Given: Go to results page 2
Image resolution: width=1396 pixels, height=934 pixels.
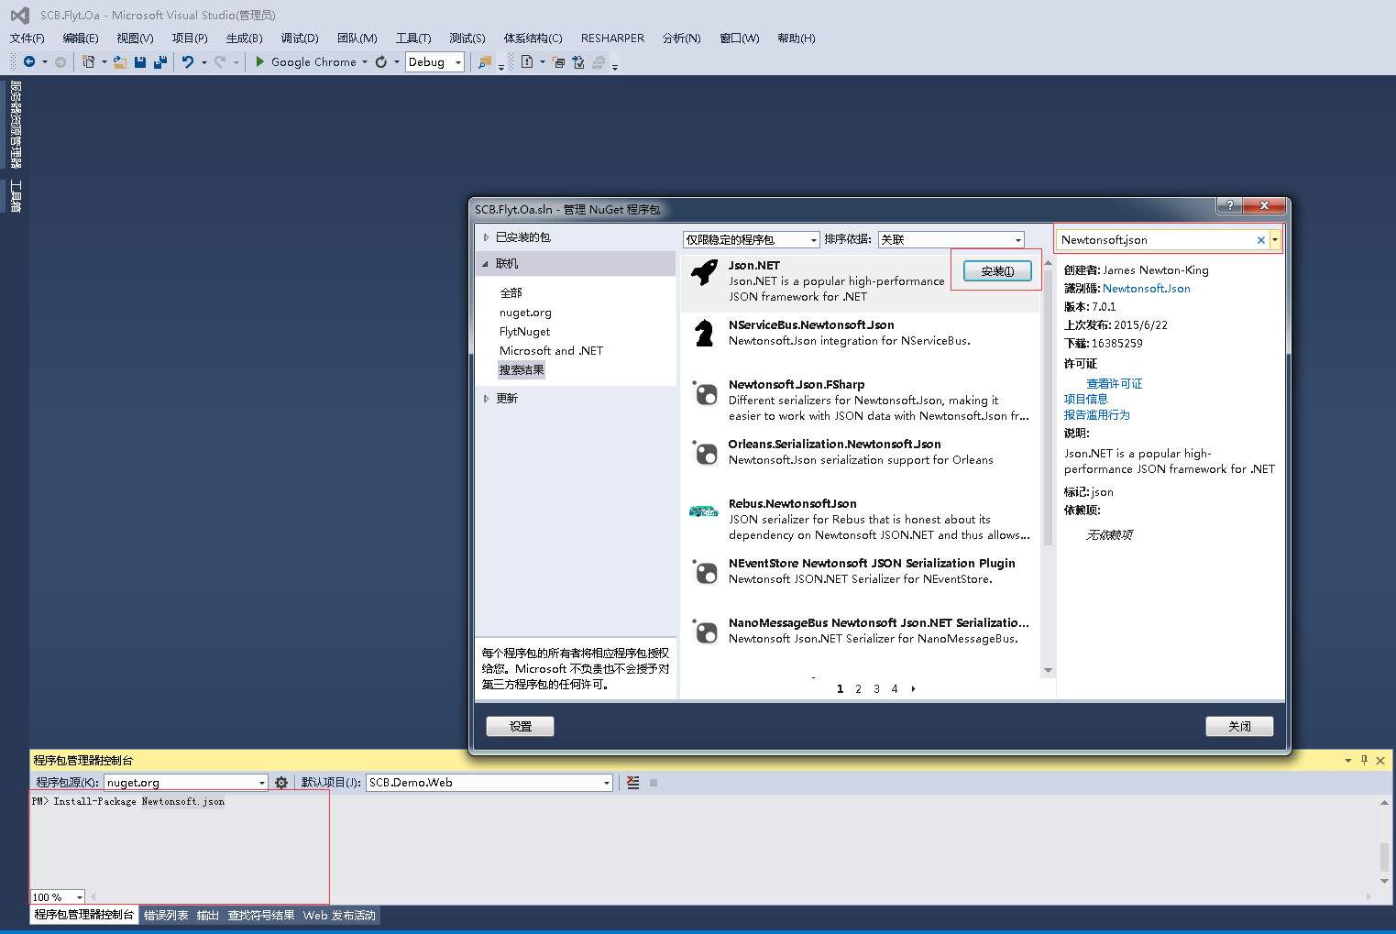Looking at the screenshot, I should [858, 689].
